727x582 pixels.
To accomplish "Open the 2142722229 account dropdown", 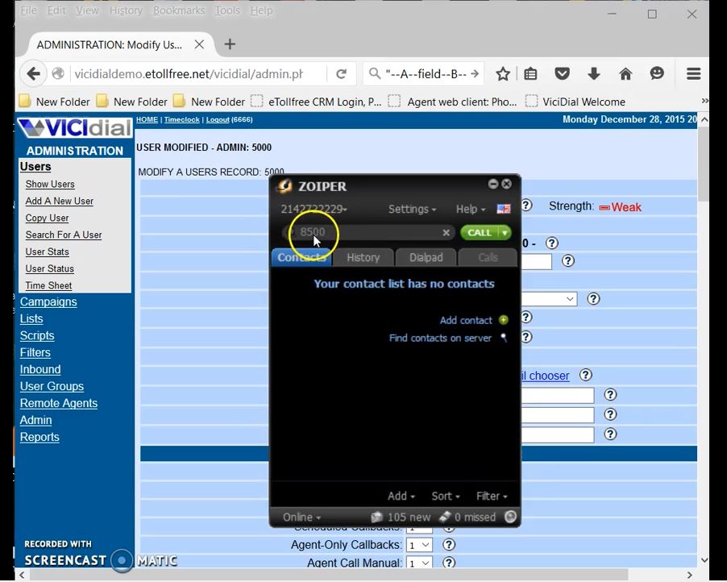I will tap(314, 209).
